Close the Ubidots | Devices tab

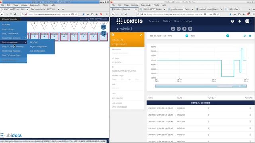(136, 10)
